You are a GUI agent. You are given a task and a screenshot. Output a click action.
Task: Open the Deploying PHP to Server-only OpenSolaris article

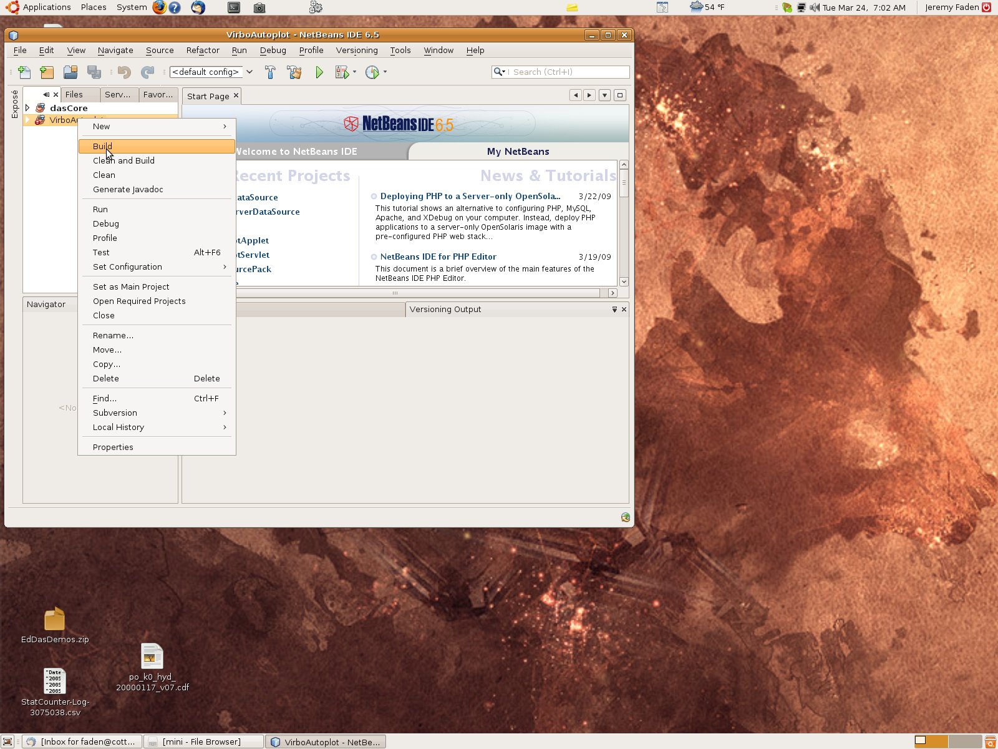pos(470,196)
